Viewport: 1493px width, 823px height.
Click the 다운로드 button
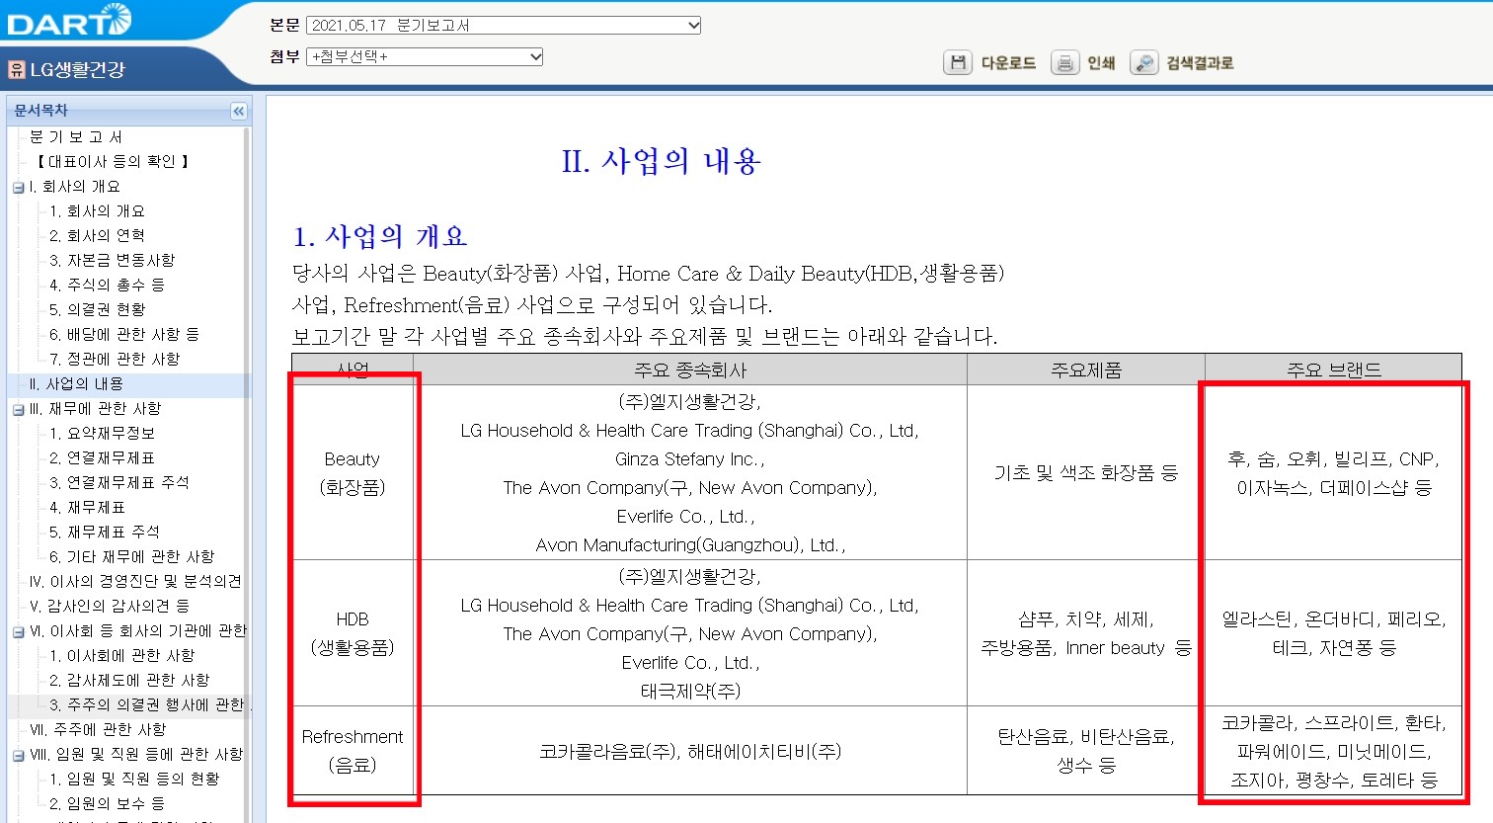point(1008,63)
